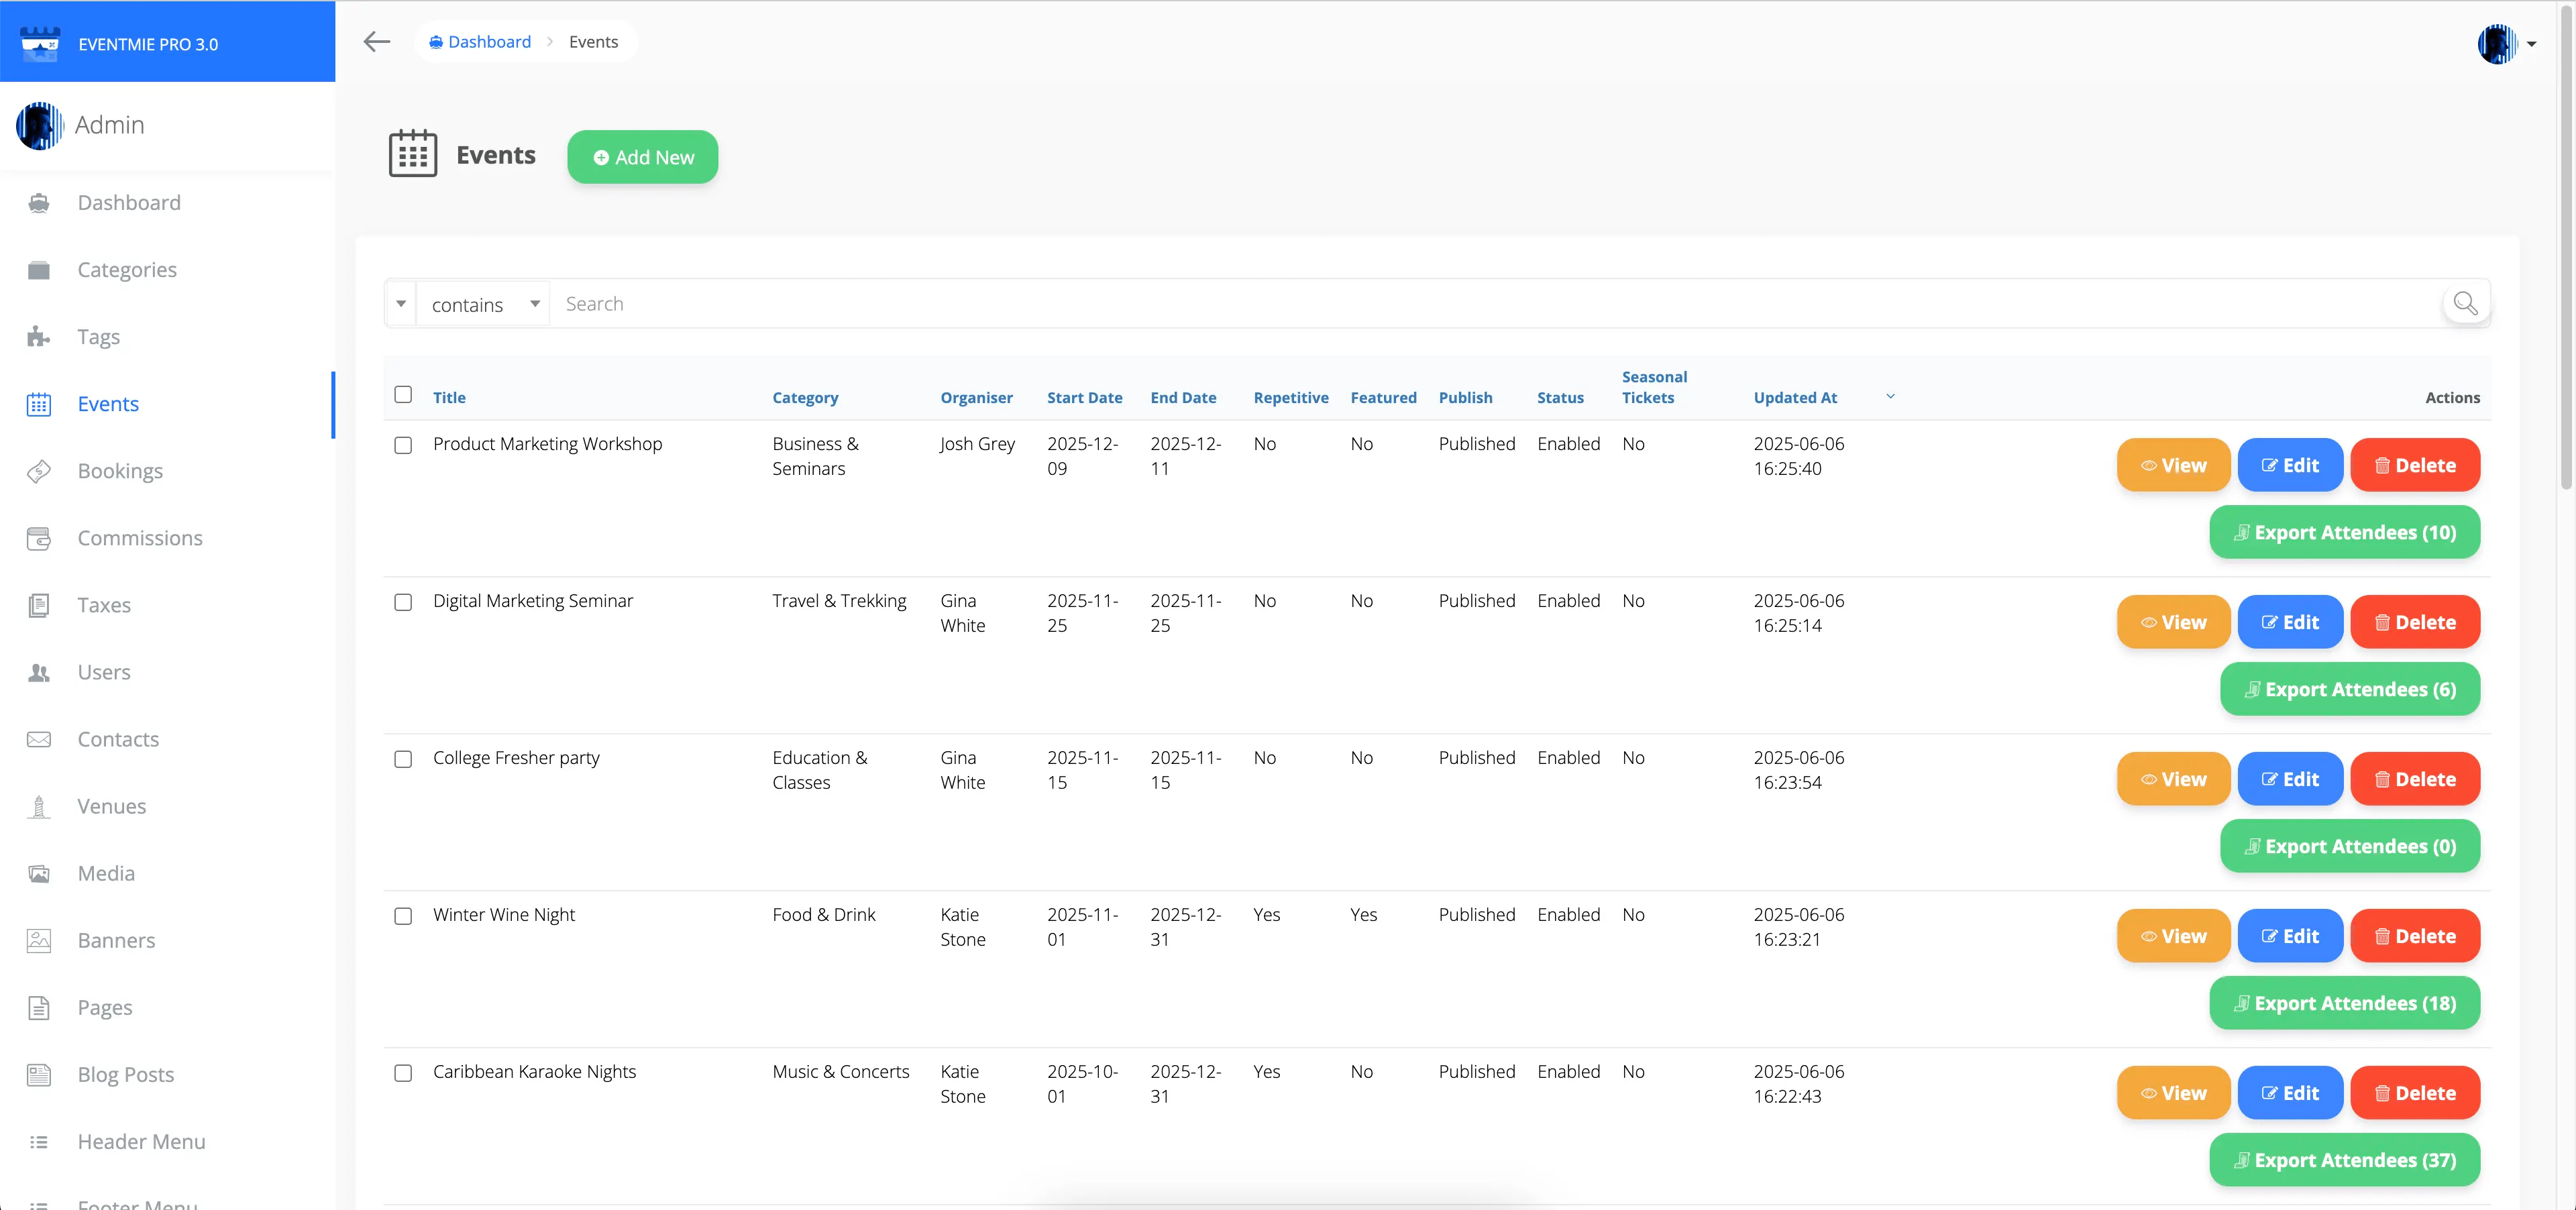The image size is (2576, 1210).
Task: Click the Eventmie Pro logo icon
Action: [40, 44]
